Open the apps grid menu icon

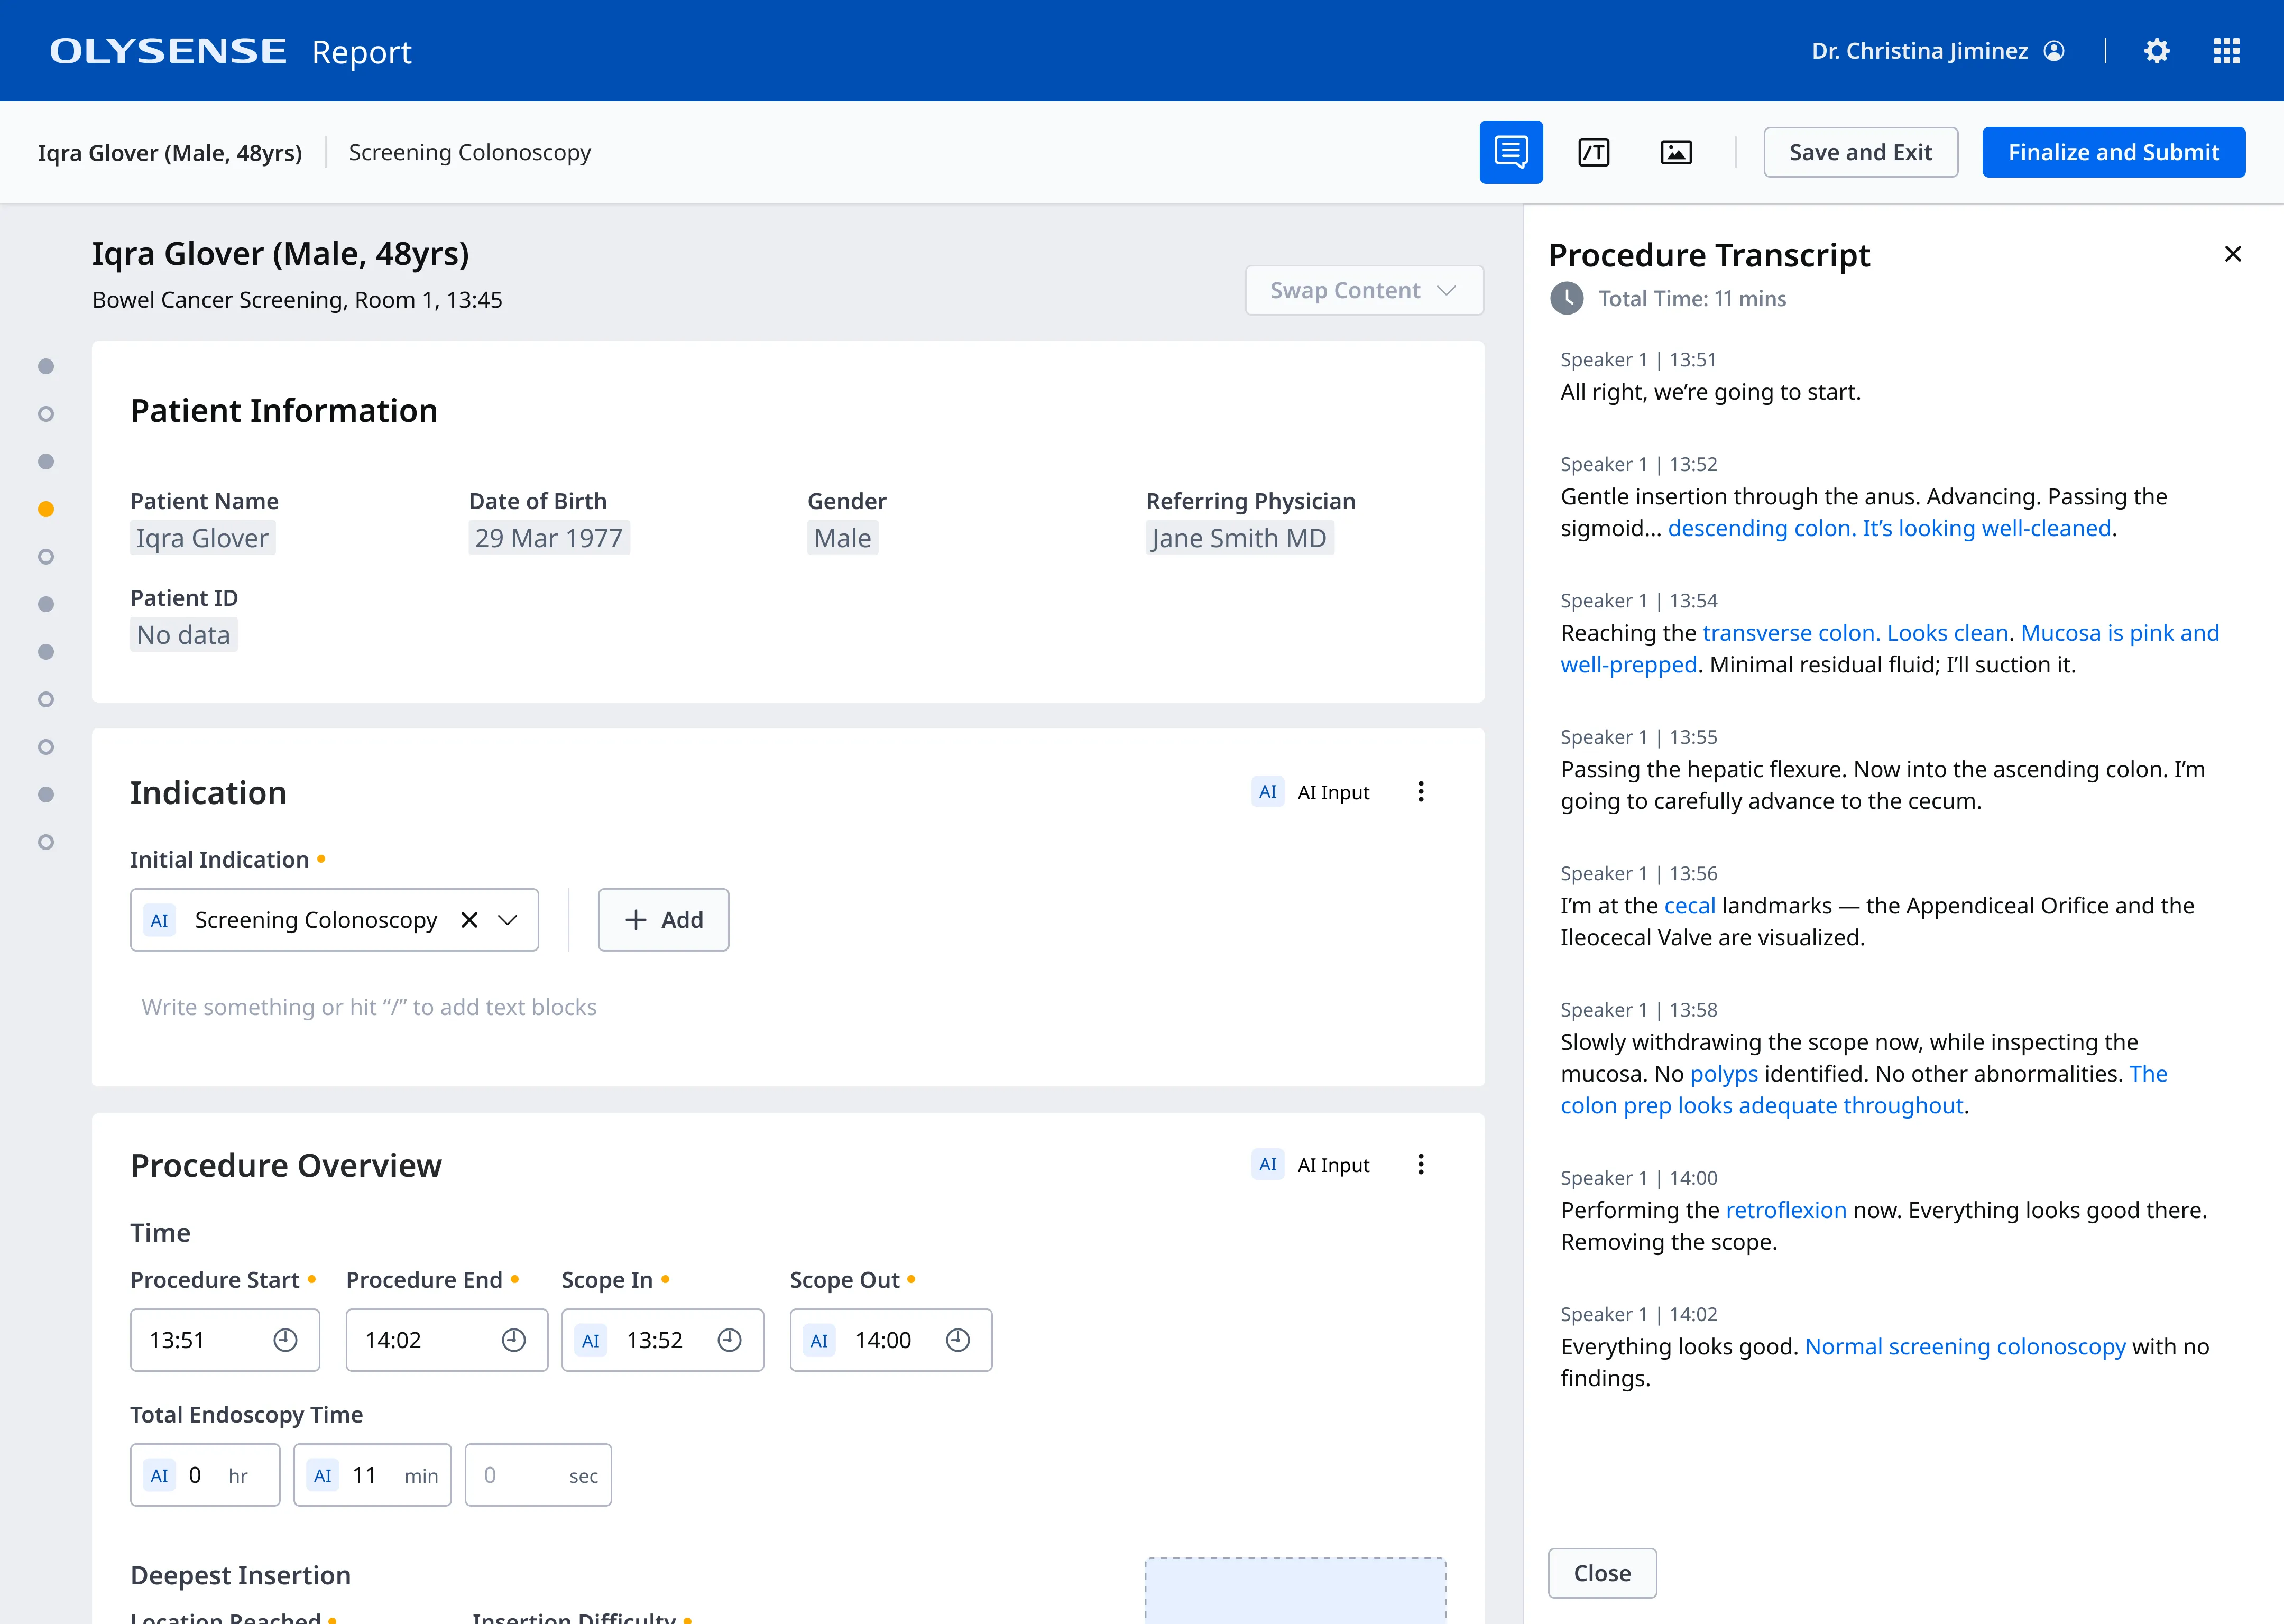(2226, 51)
